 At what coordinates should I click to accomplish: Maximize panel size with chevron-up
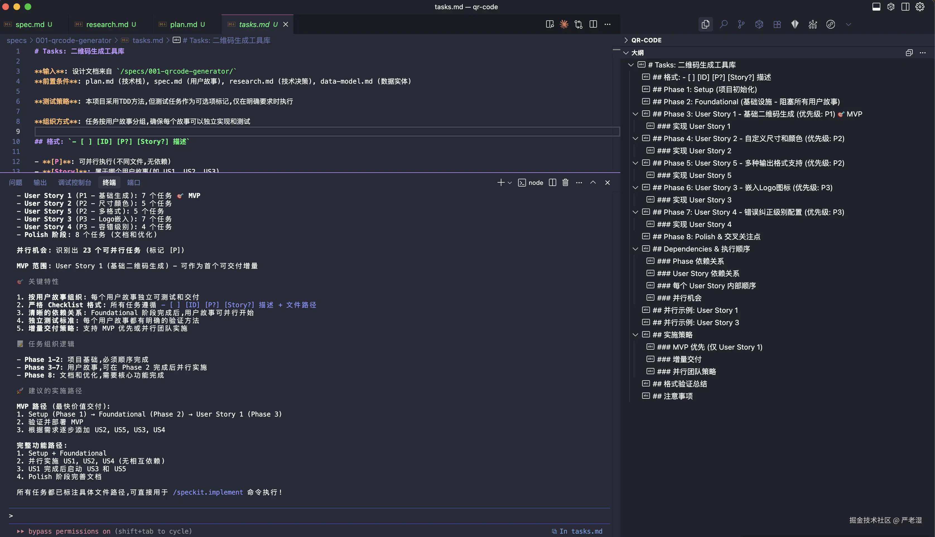click(x=593, y=183)
